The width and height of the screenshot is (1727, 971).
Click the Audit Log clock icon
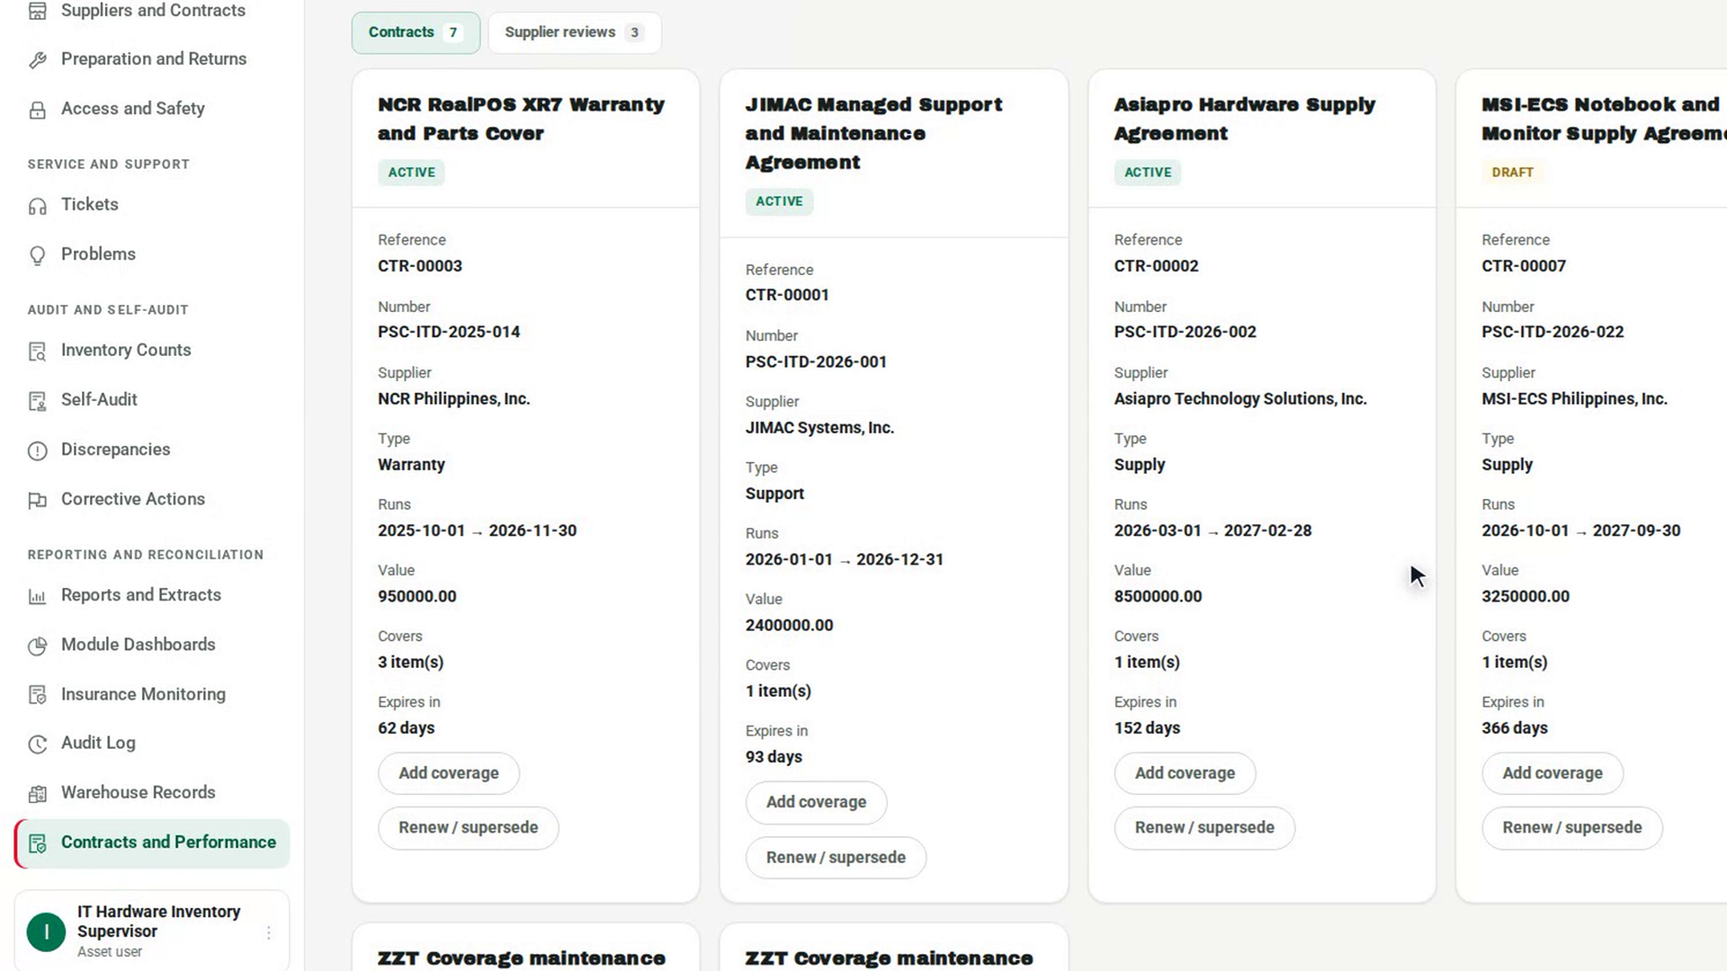coord(37,744)
